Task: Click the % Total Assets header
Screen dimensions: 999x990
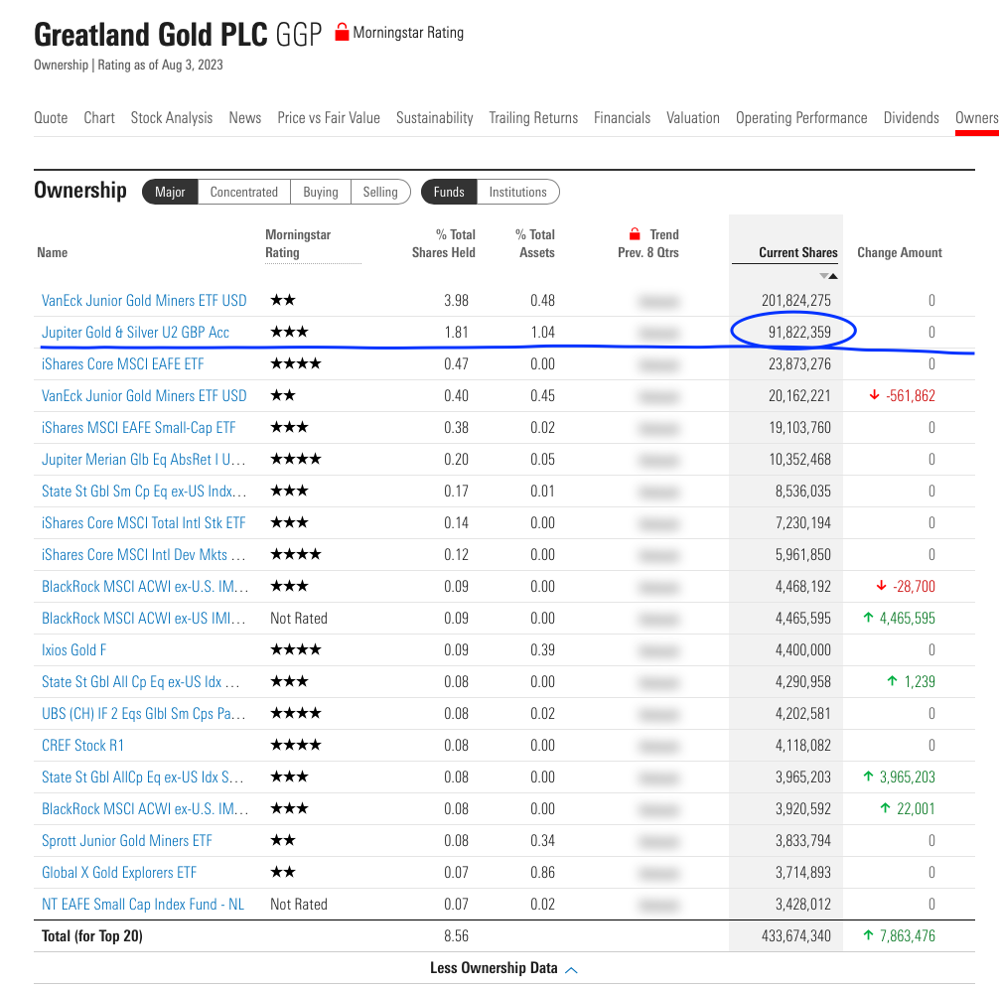Action: click(535, 243)
